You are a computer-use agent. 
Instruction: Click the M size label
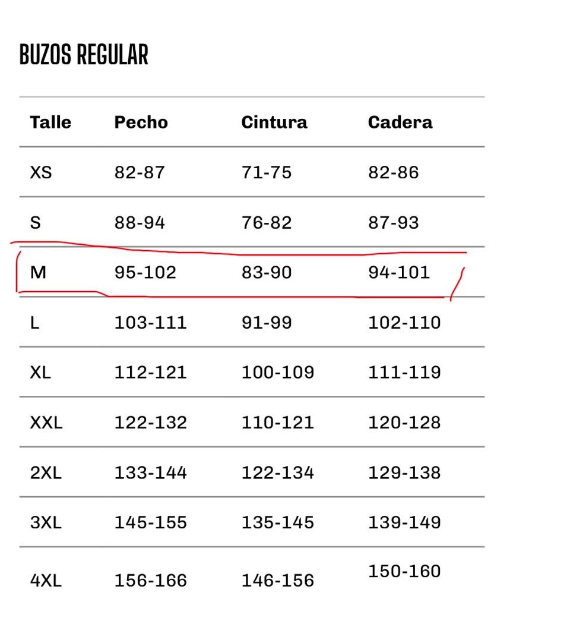click(x=38, y=273)
